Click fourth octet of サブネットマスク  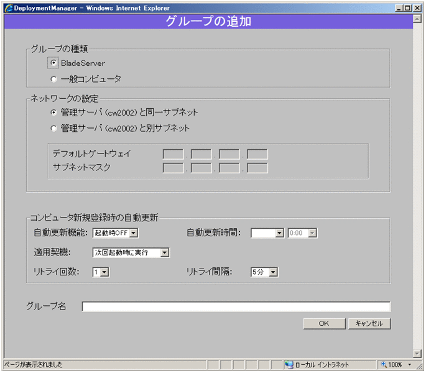tap(257, 168)
